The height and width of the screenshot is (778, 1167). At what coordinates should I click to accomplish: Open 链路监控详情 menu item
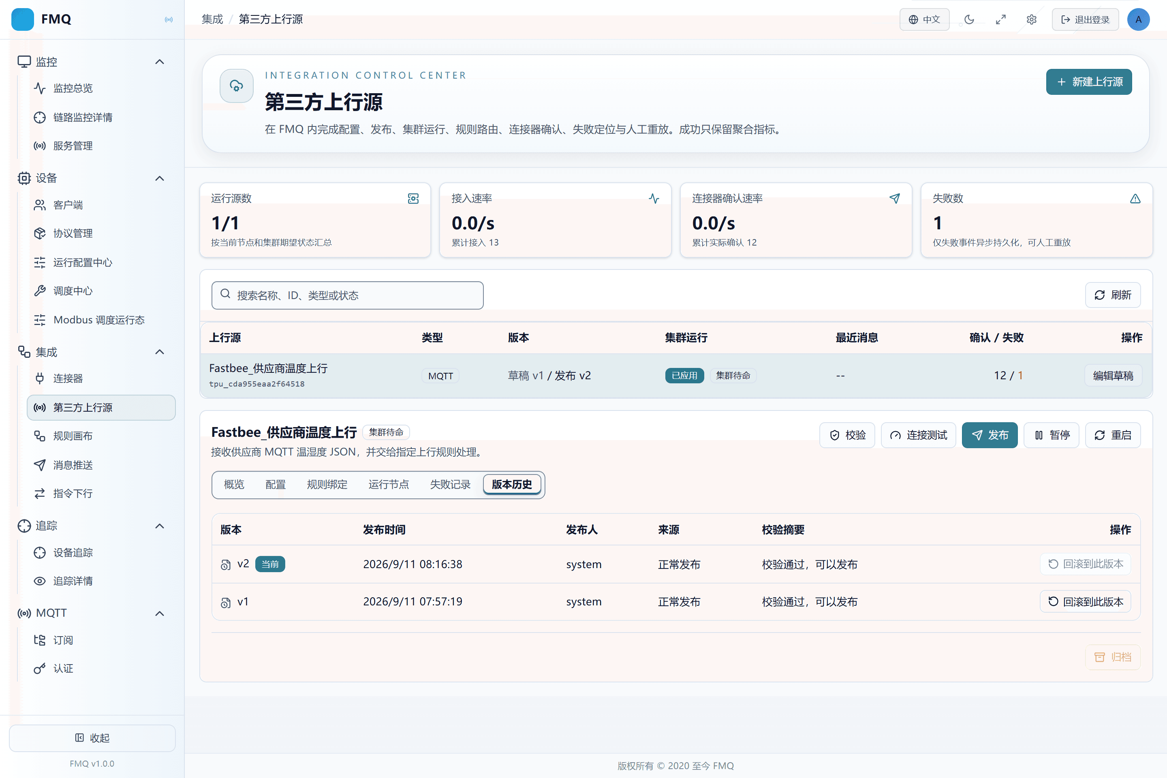coord(101,118)
